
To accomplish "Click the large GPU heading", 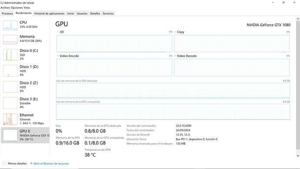I will pos(62,24).
